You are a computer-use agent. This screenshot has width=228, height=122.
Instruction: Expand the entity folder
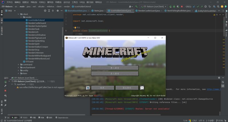pos(18,71)
